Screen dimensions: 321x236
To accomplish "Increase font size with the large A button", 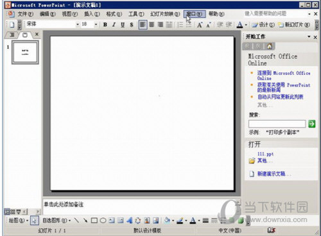I will [200, 25].
